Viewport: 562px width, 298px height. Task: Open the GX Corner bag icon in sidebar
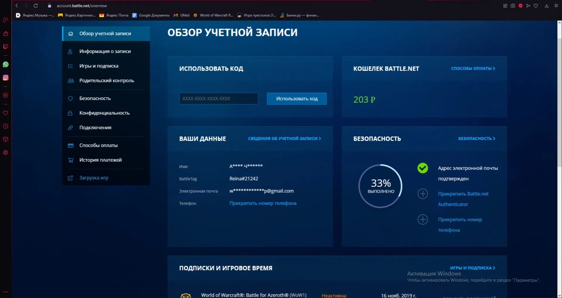click(6, 34)
